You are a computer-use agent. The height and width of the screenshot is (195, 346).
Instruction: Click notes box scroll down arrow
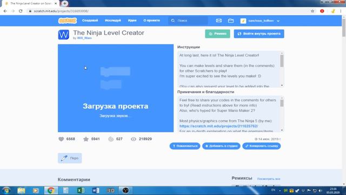tap(282, 130)
